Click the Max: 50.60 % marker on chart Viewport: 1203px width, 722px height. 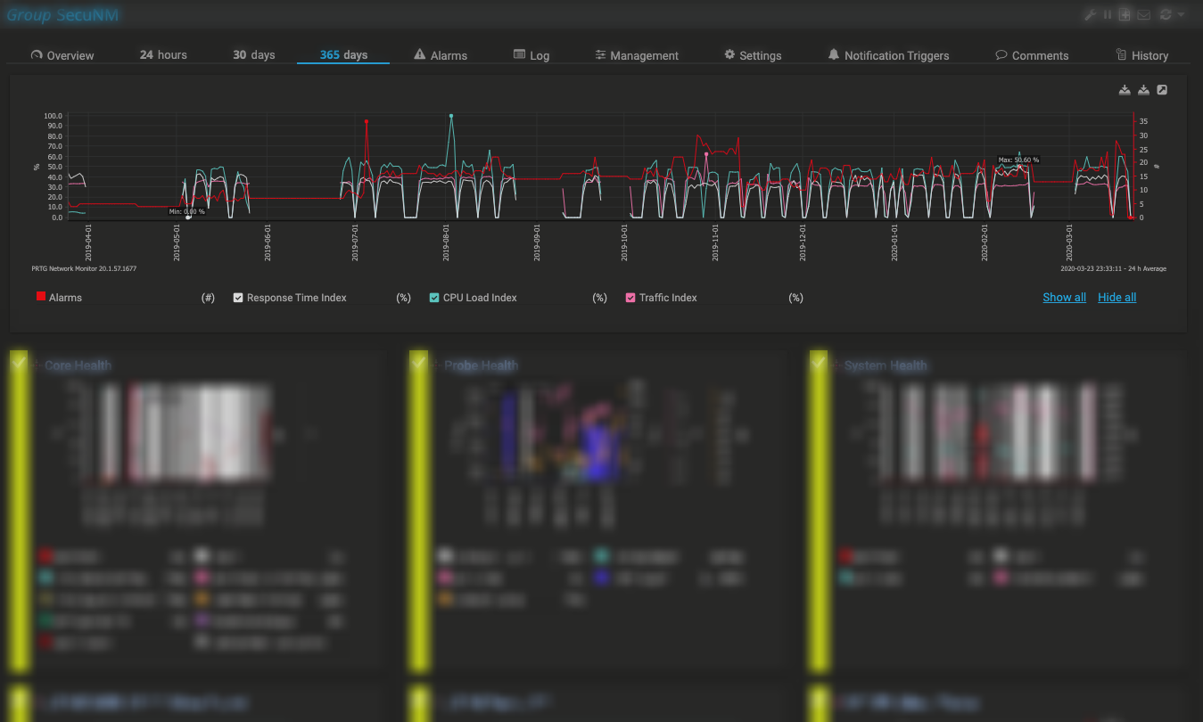click(1018, 160)
